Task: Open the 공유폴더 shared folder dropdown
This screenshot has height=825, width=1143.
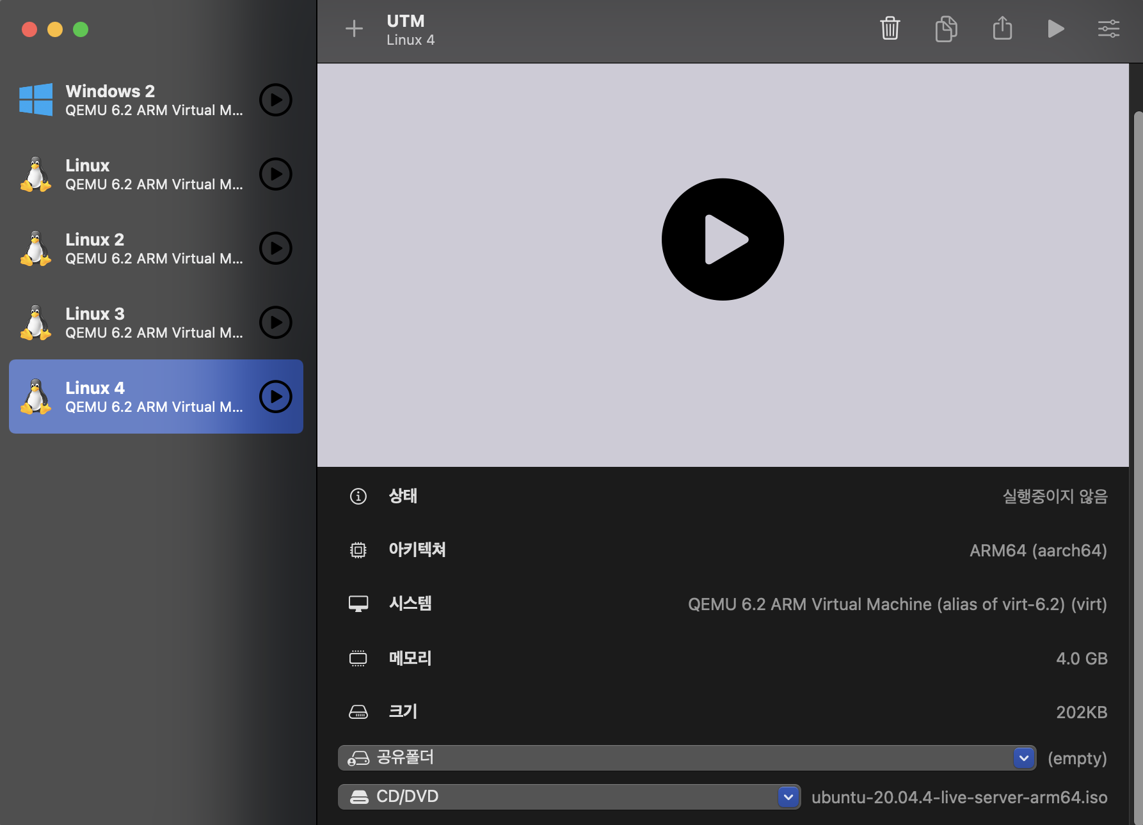Action: pyautogui.click(x=687, y=758)
